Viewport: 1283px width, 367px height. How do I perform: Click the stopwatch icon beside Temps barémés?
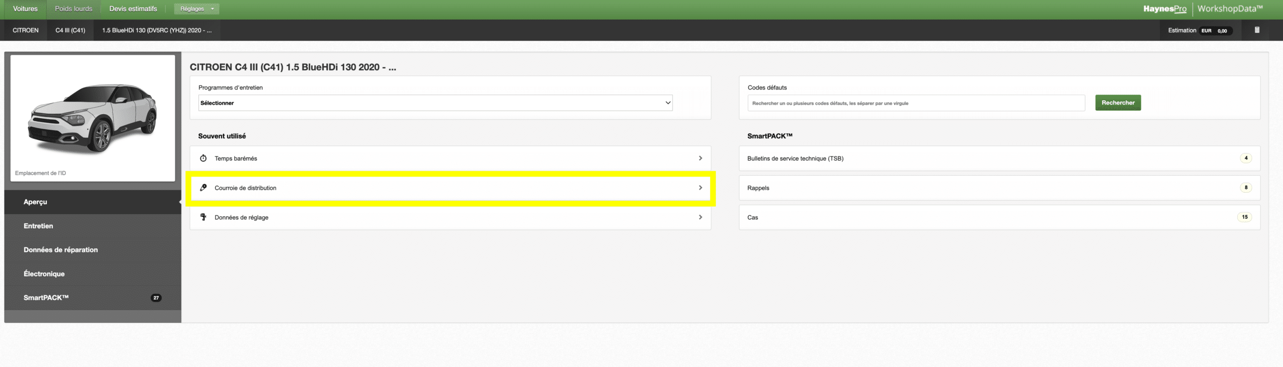tap(203, 158)
